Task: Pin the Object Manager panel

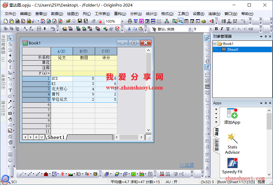Action: [266, 37]
